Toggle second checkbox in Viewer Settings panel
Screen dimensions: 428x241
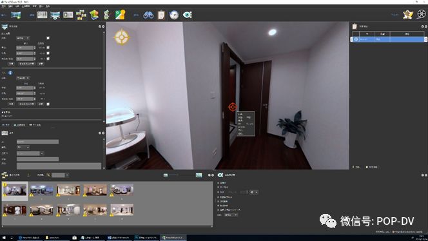point(218,188)
